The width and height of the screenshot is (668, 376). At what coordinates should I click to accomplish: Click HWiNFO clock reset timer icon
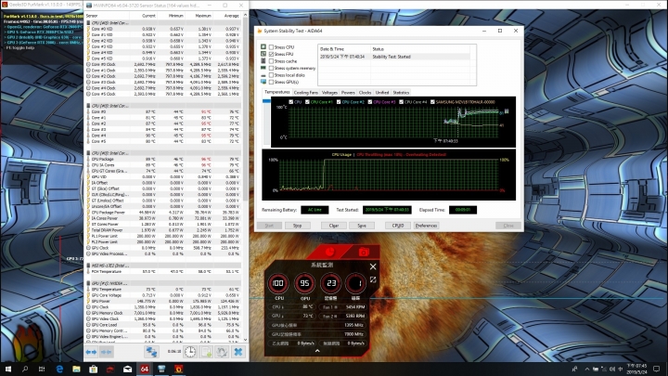[x=190, y=352]
